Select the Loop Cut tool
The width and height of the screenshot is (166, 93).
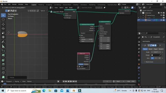[3, 69]
